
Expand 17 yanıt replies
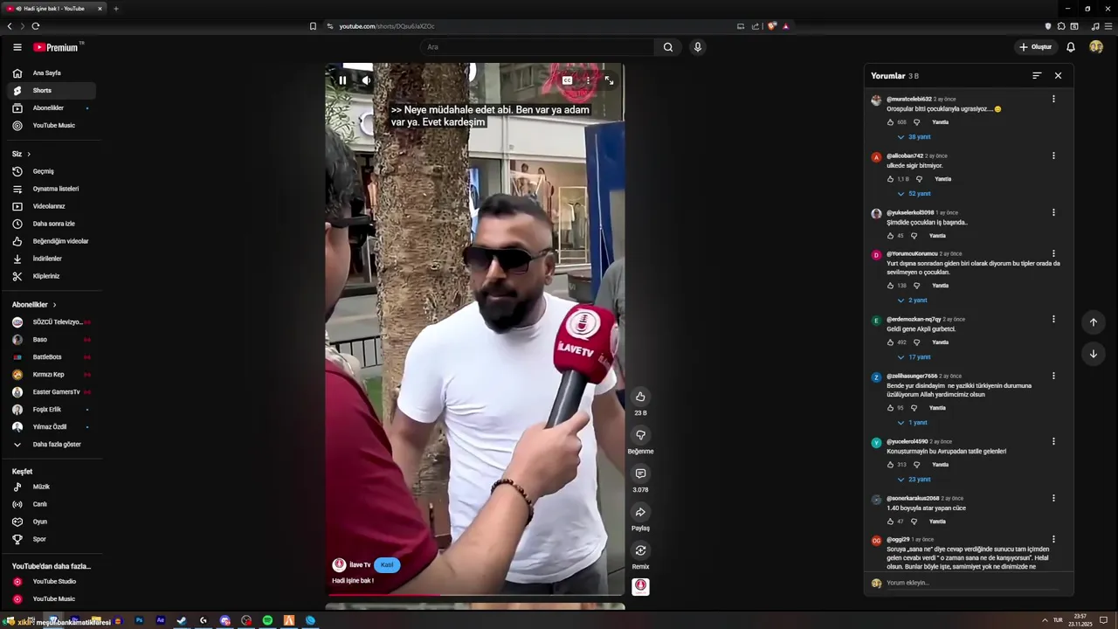pos(914,357)
